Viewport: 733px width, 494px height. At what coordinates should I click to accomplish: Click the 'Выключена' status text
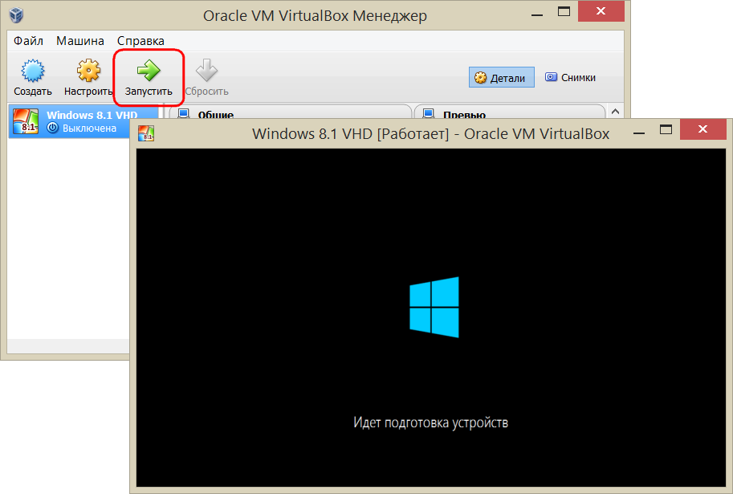89,129
